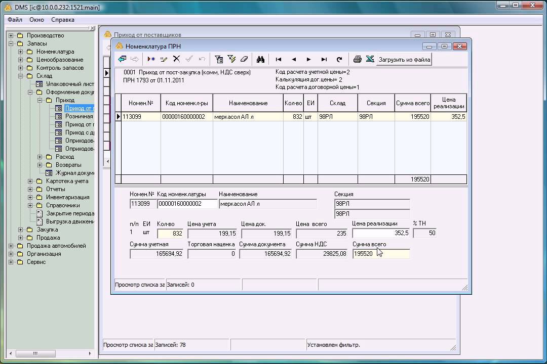Add a new record with the insert icon

[x=151, y=59]
